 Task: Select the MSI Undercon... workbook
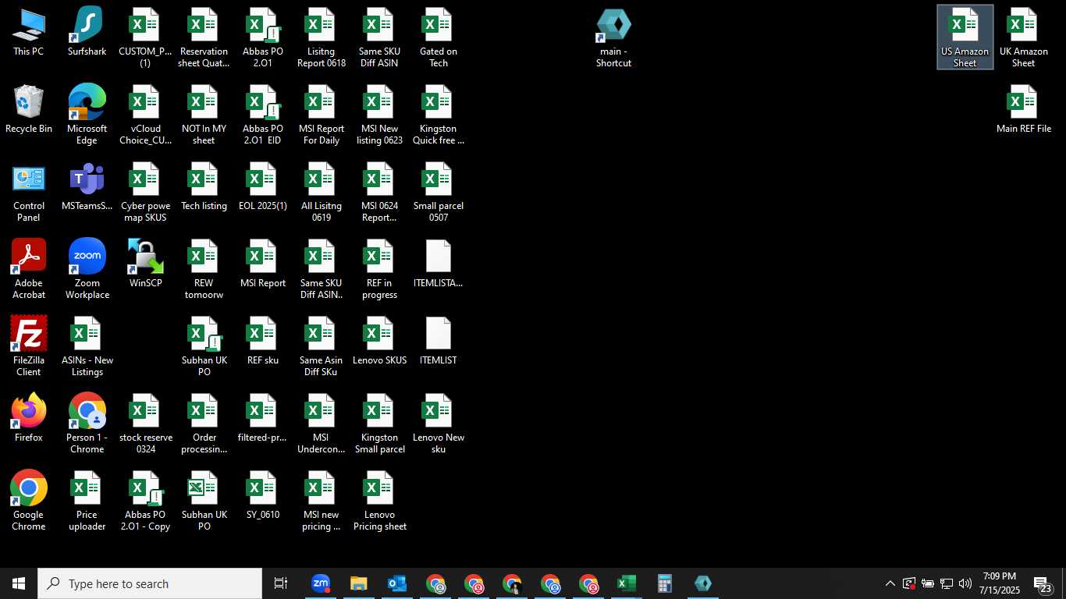click(321, 424)
